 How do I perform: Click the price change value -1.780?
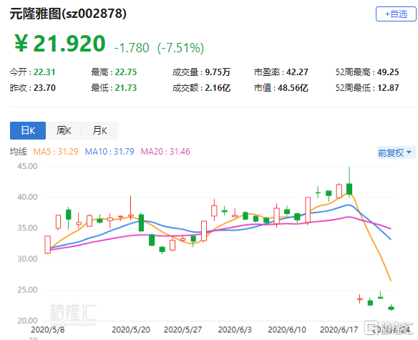[132, 48]
